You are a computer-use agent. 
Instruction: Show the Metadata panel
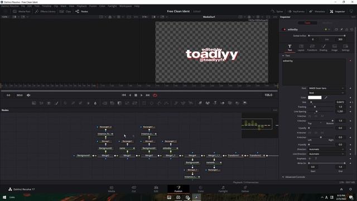[x=317, y=11]
